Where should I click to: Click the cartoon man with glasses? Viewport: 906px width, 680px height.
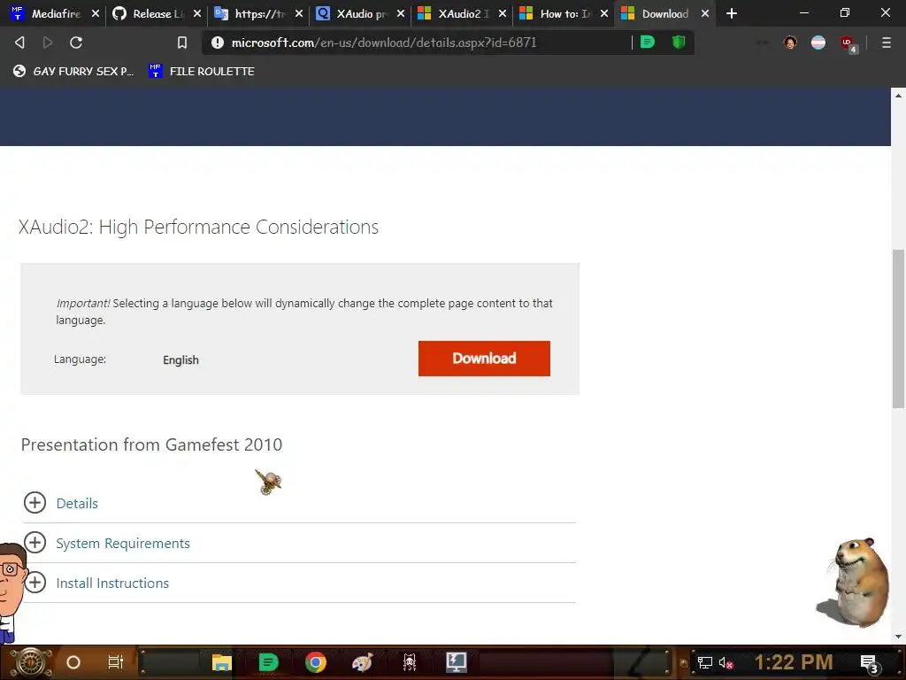12,591
